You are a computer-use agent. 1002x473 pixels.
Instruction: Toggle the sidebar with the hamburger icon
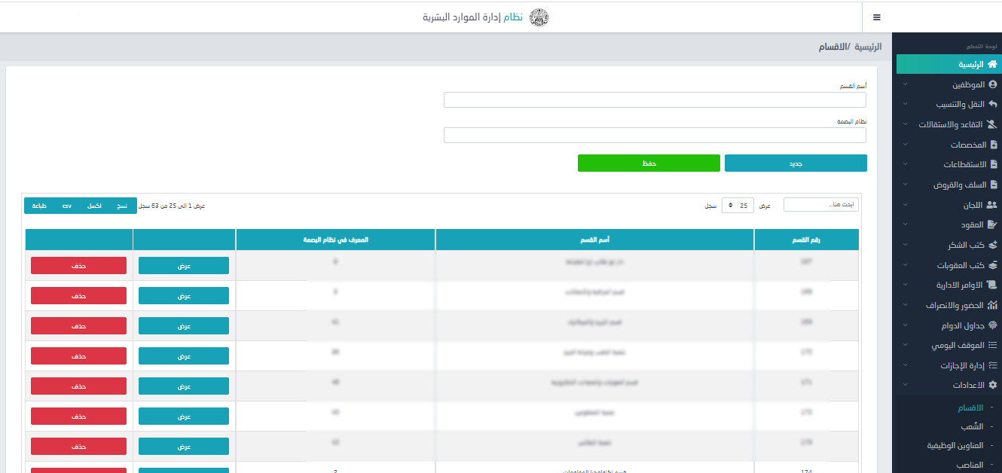pos(877,17)
